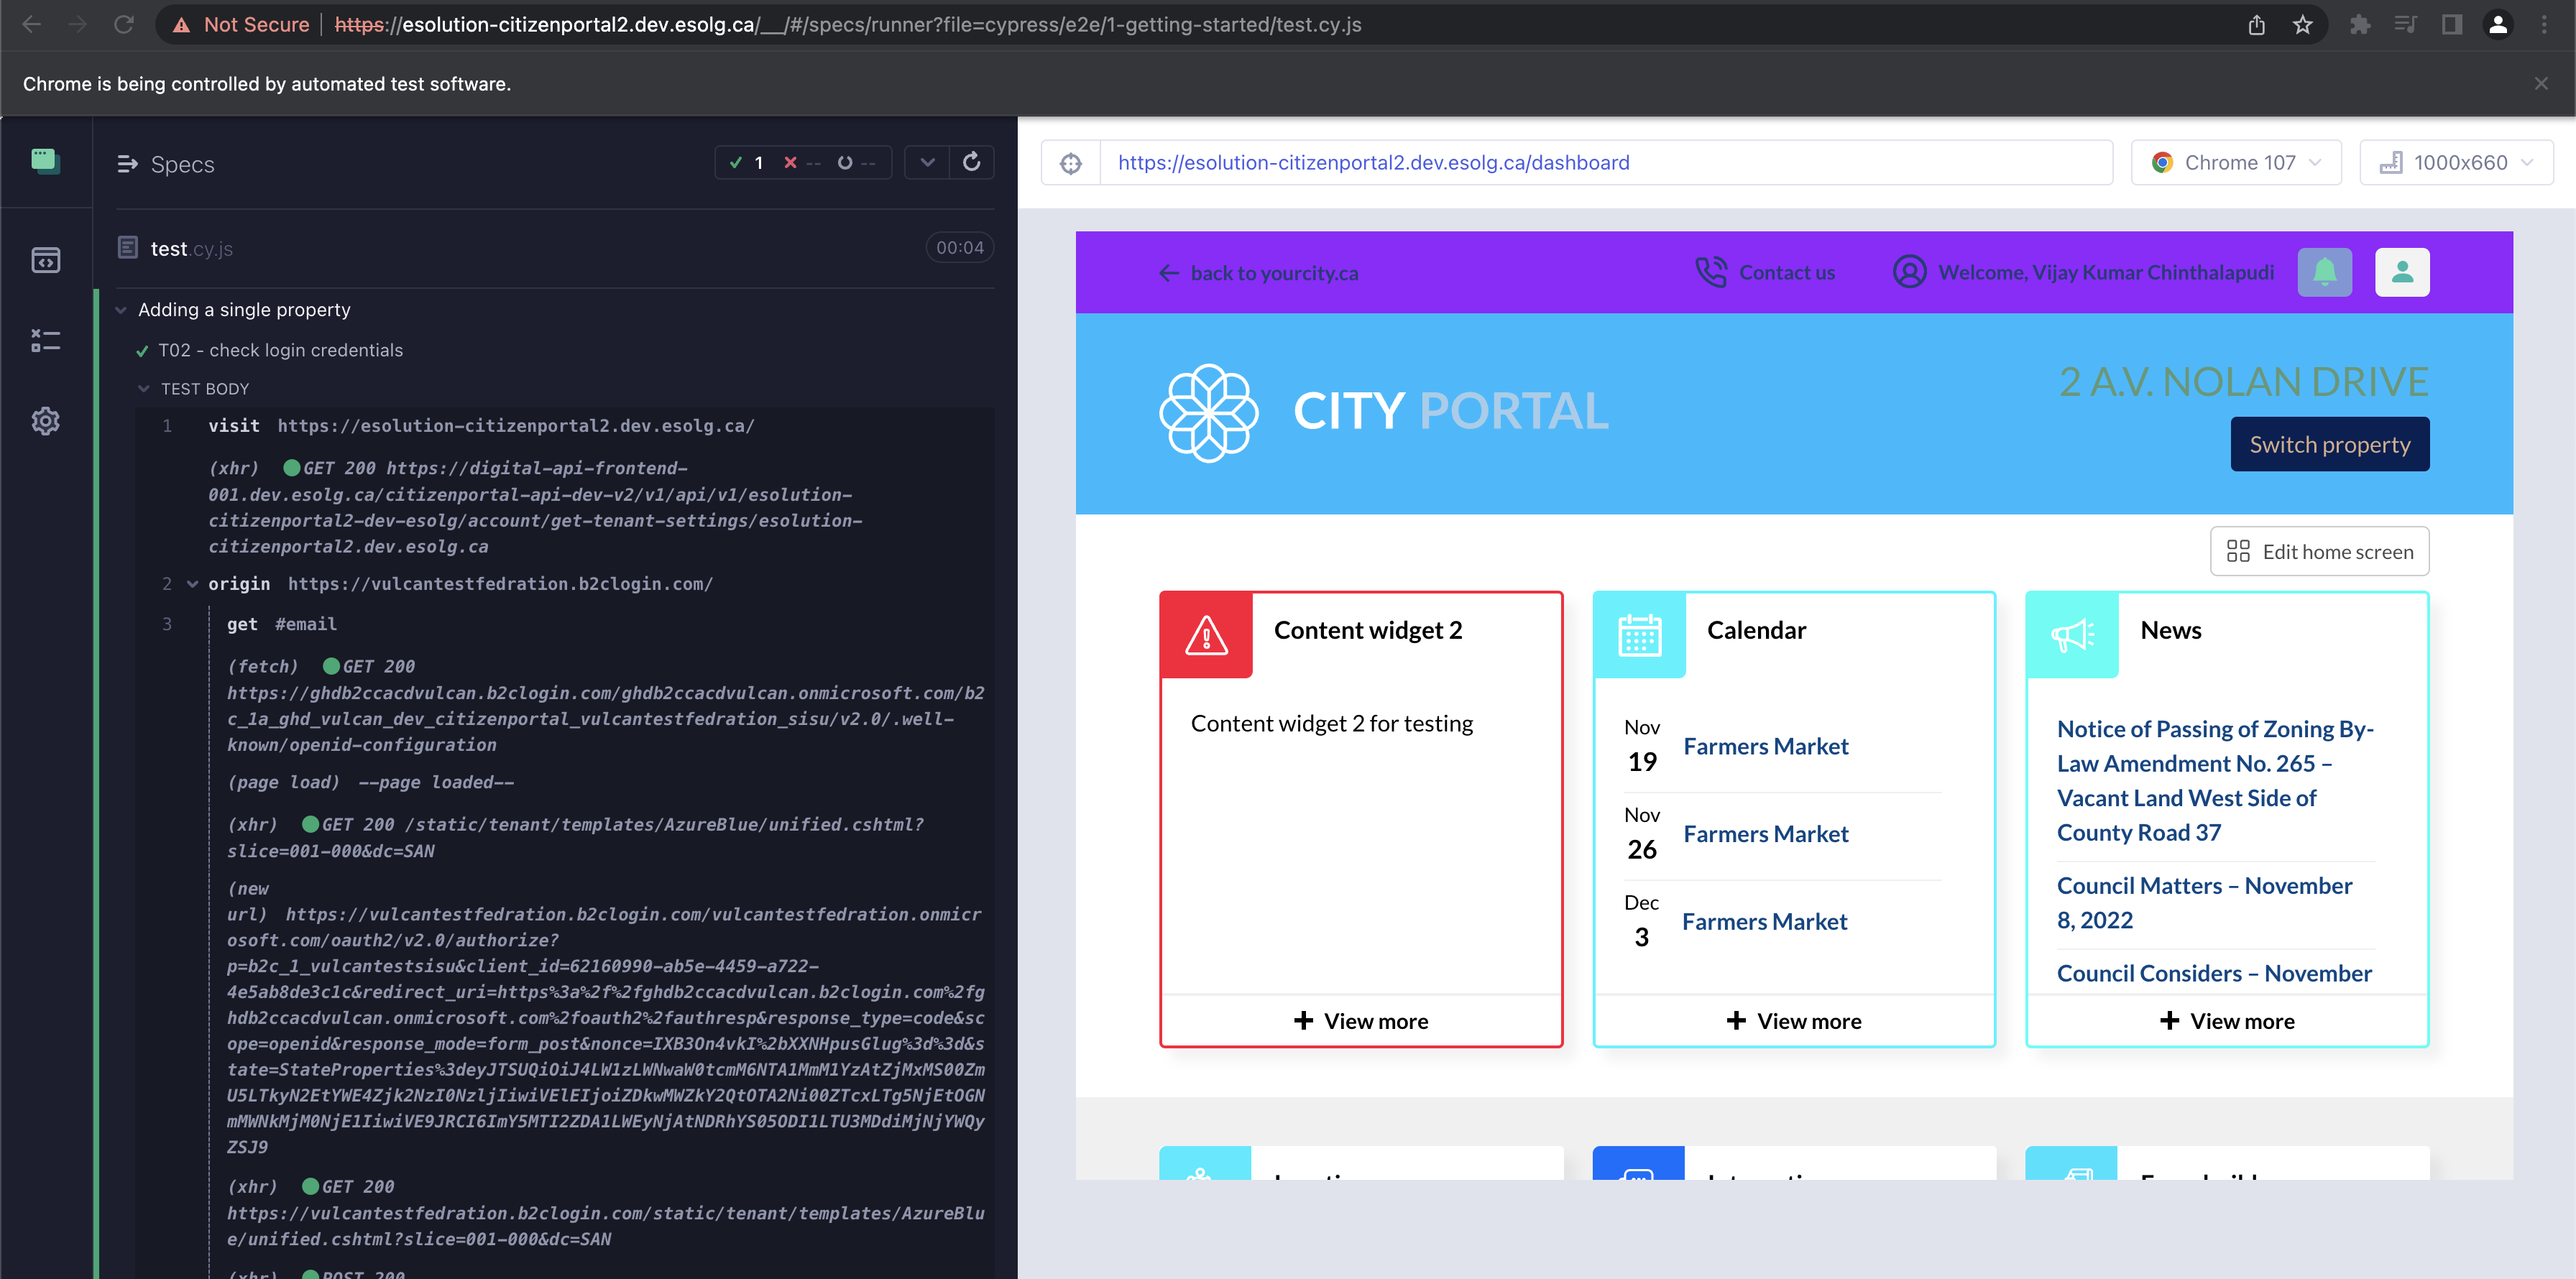This screenshot has height=1279, width=2576.
Task: Click the Cypress logo icon in sidebar
Action: pos(45,161)
